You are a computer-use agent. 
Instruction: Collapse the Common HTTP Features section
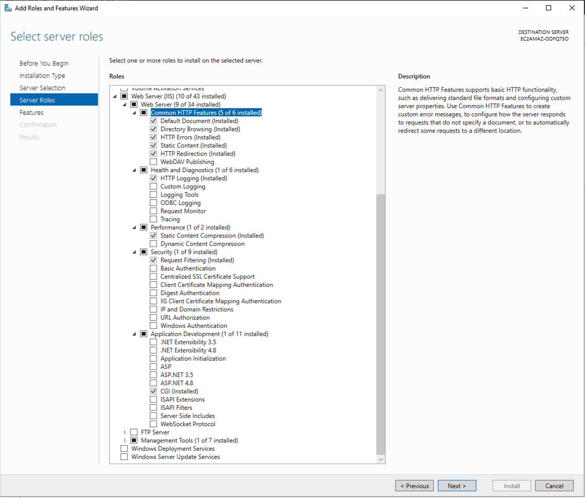(x=134, y=112)
